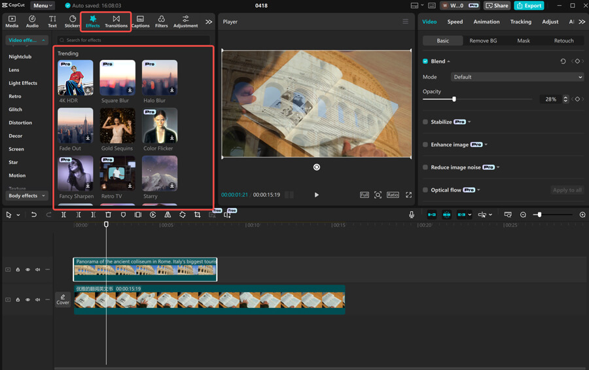Enable the Reduce image noise checkbox

coord(425,167)
